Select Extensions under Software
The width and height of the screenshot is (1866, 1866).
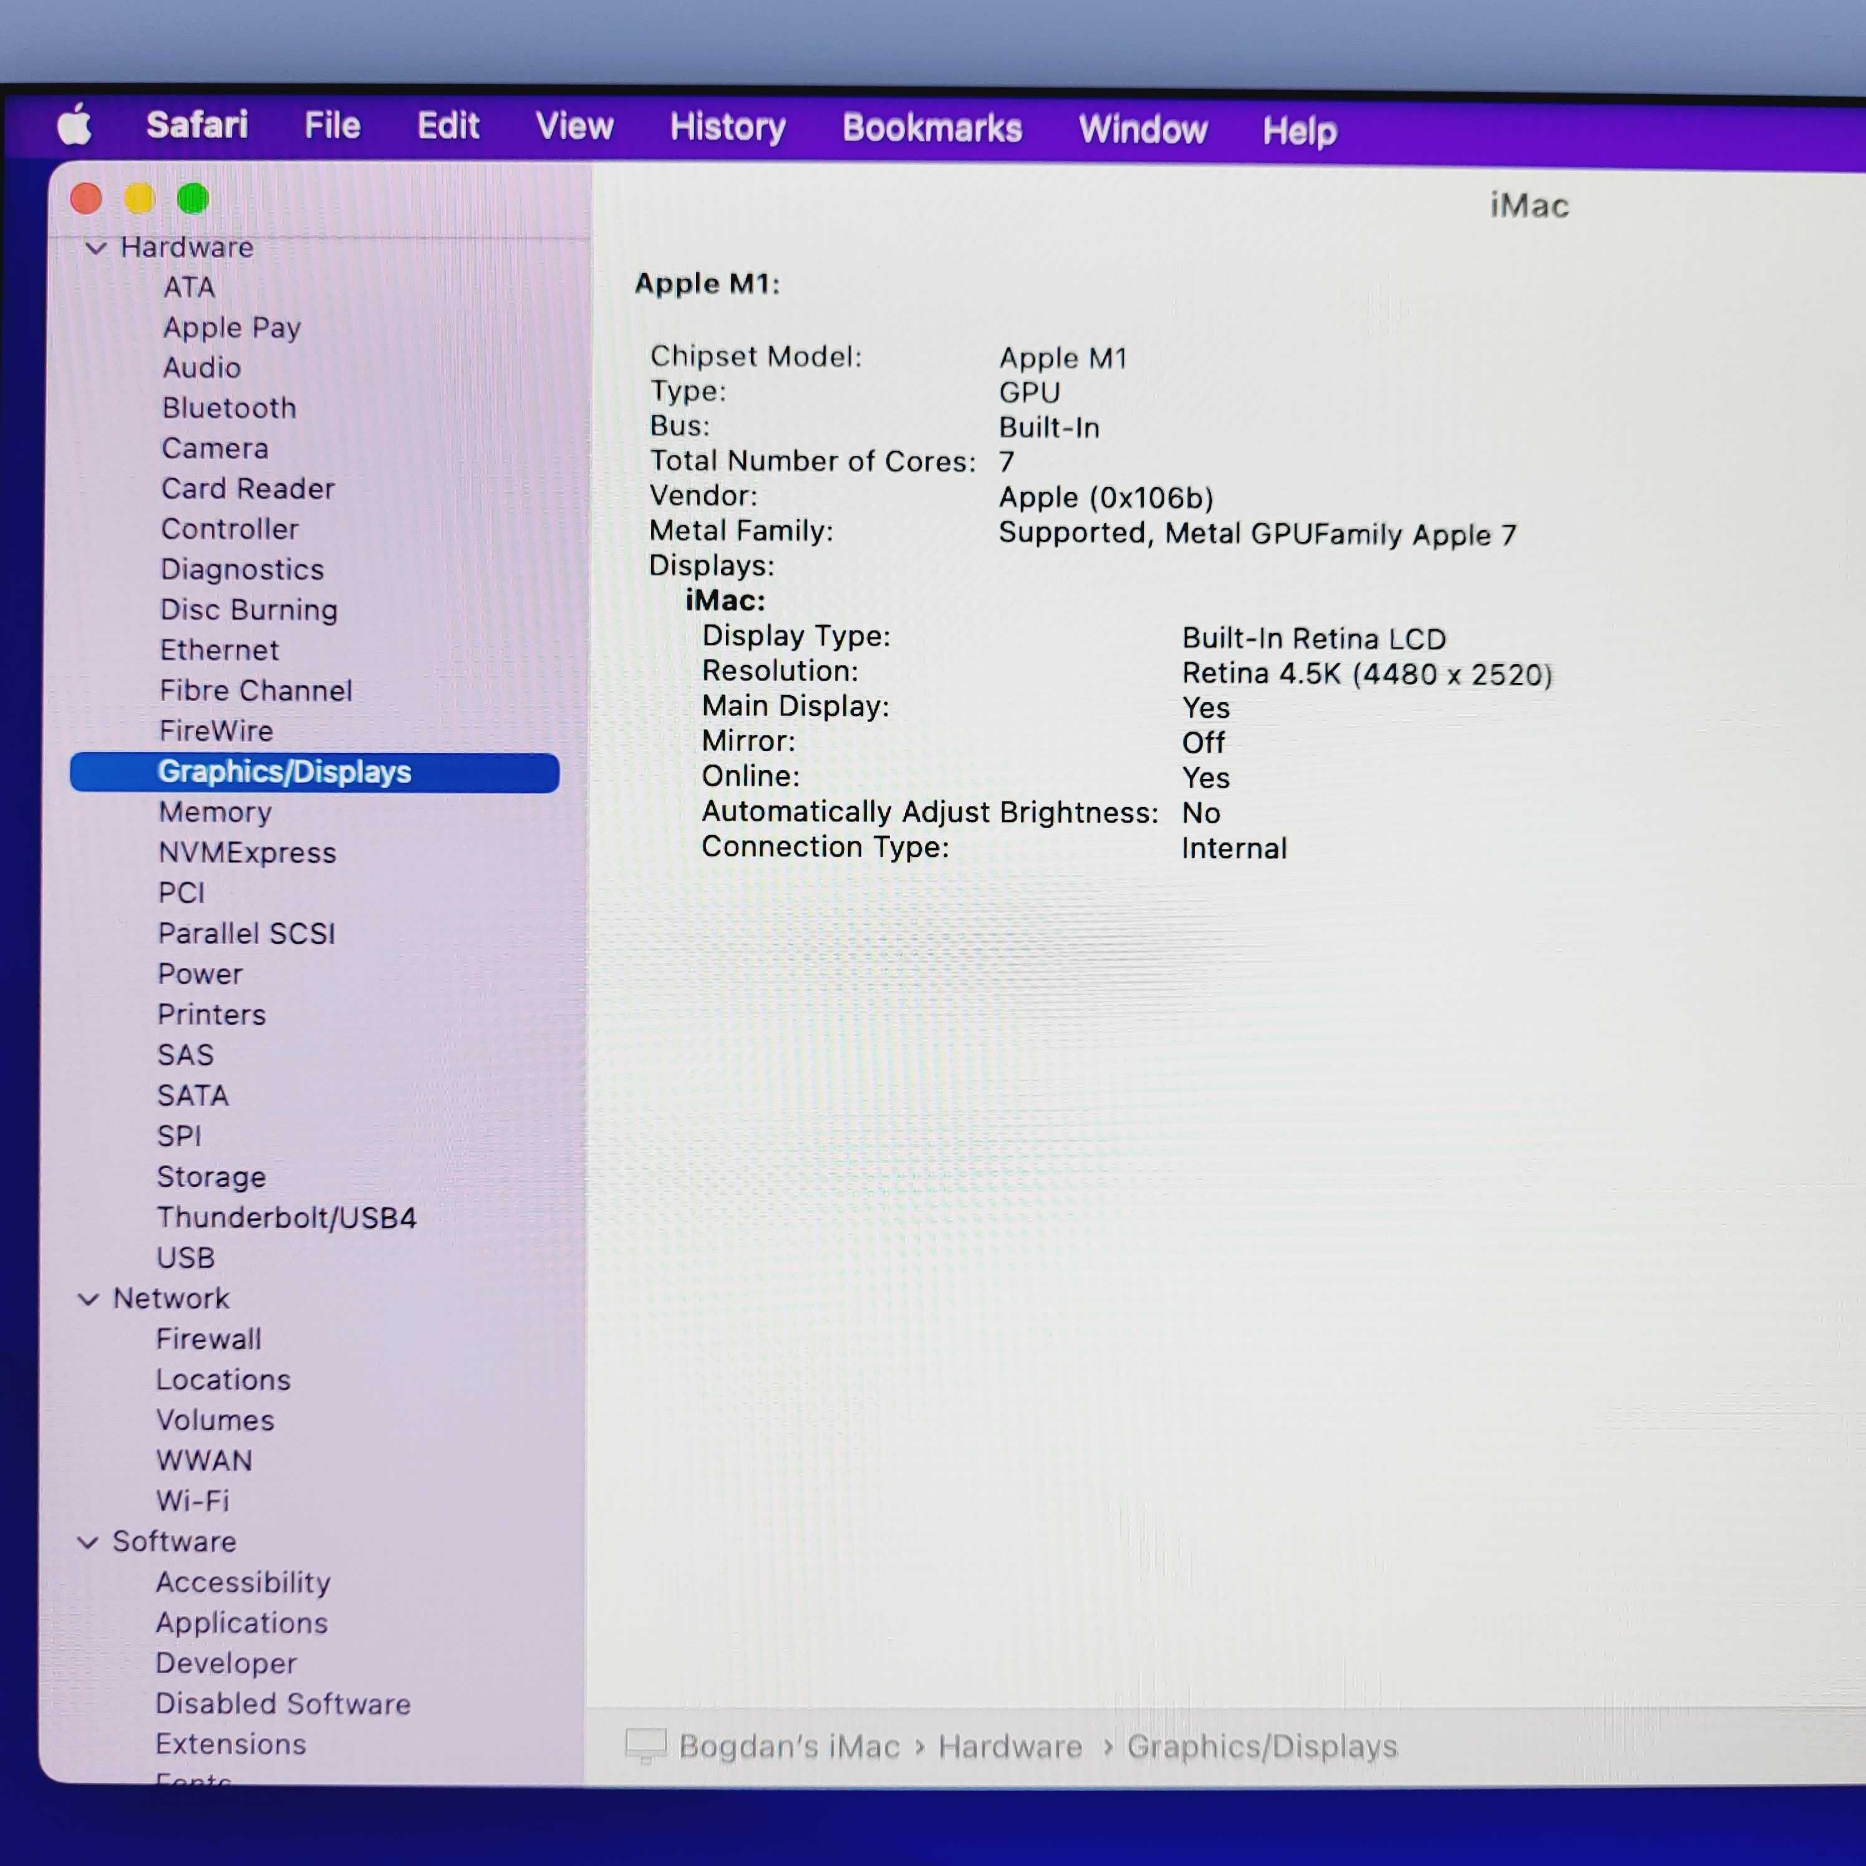click(231, 1745)
